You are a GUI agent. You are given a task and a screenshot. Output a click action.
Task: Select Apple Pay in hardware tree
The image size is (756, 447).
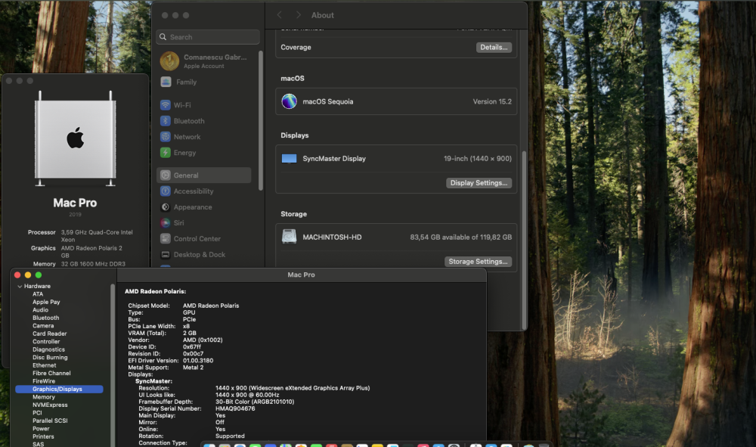coord(46,302)
